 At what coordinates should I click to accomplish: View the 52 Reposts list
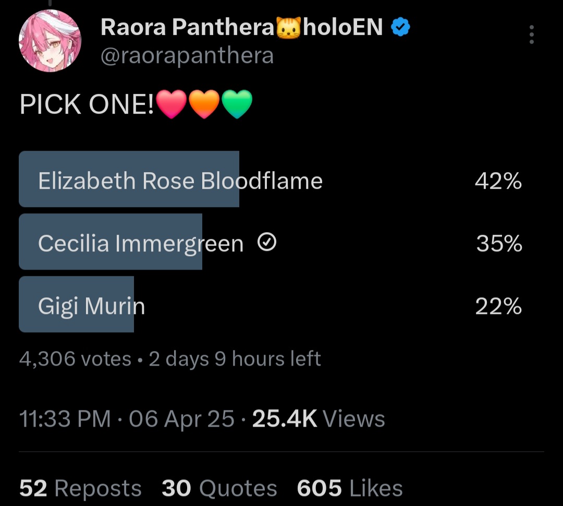80,488
